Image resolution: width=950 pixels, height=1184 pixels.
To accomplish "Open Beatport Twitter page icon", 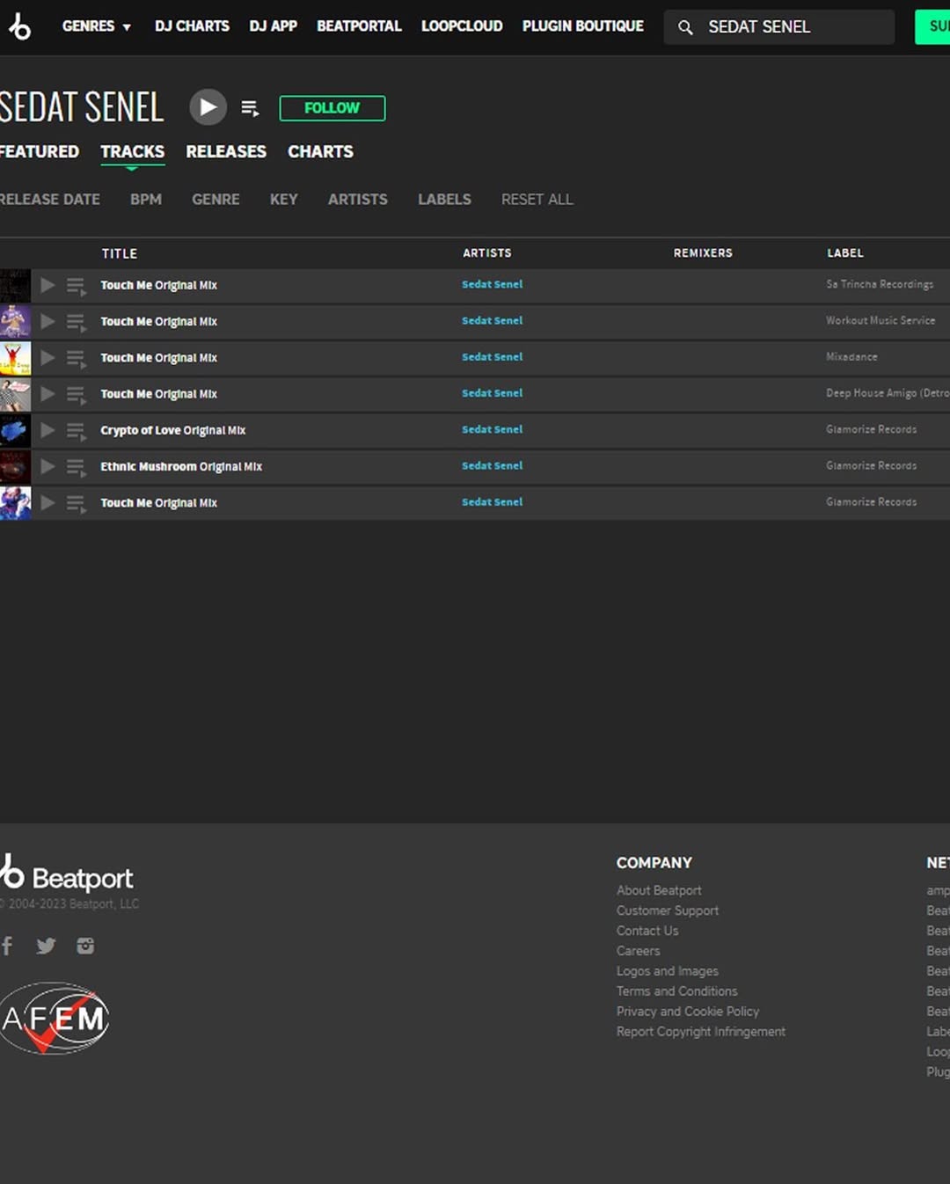I will 46,946.
